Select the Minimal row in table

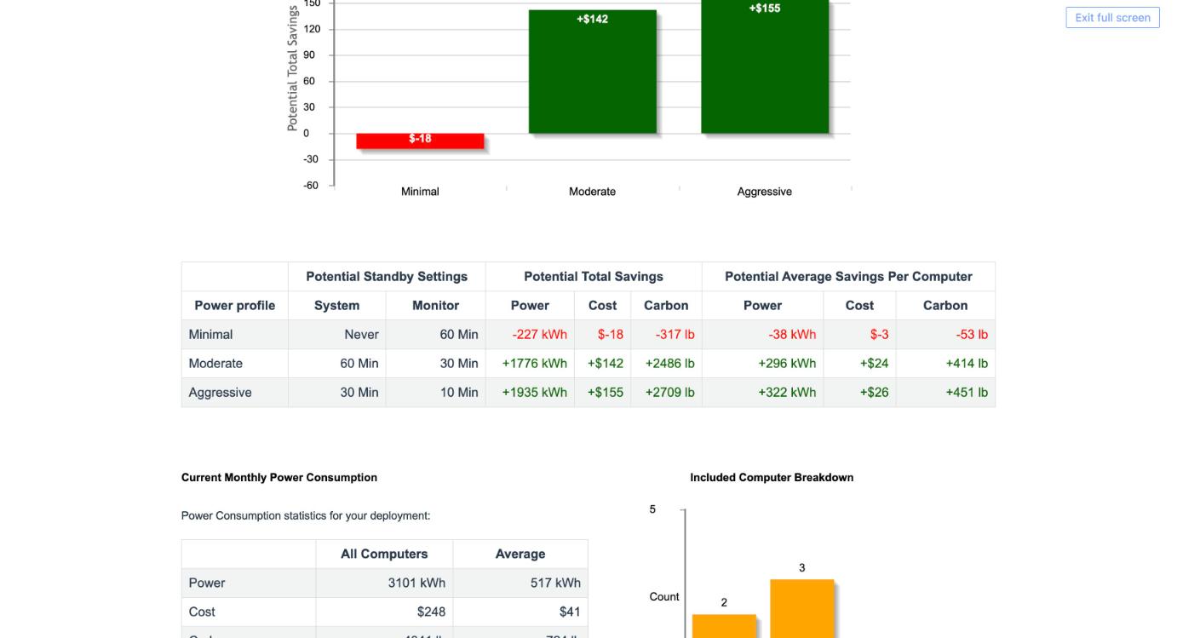point(588,335)
